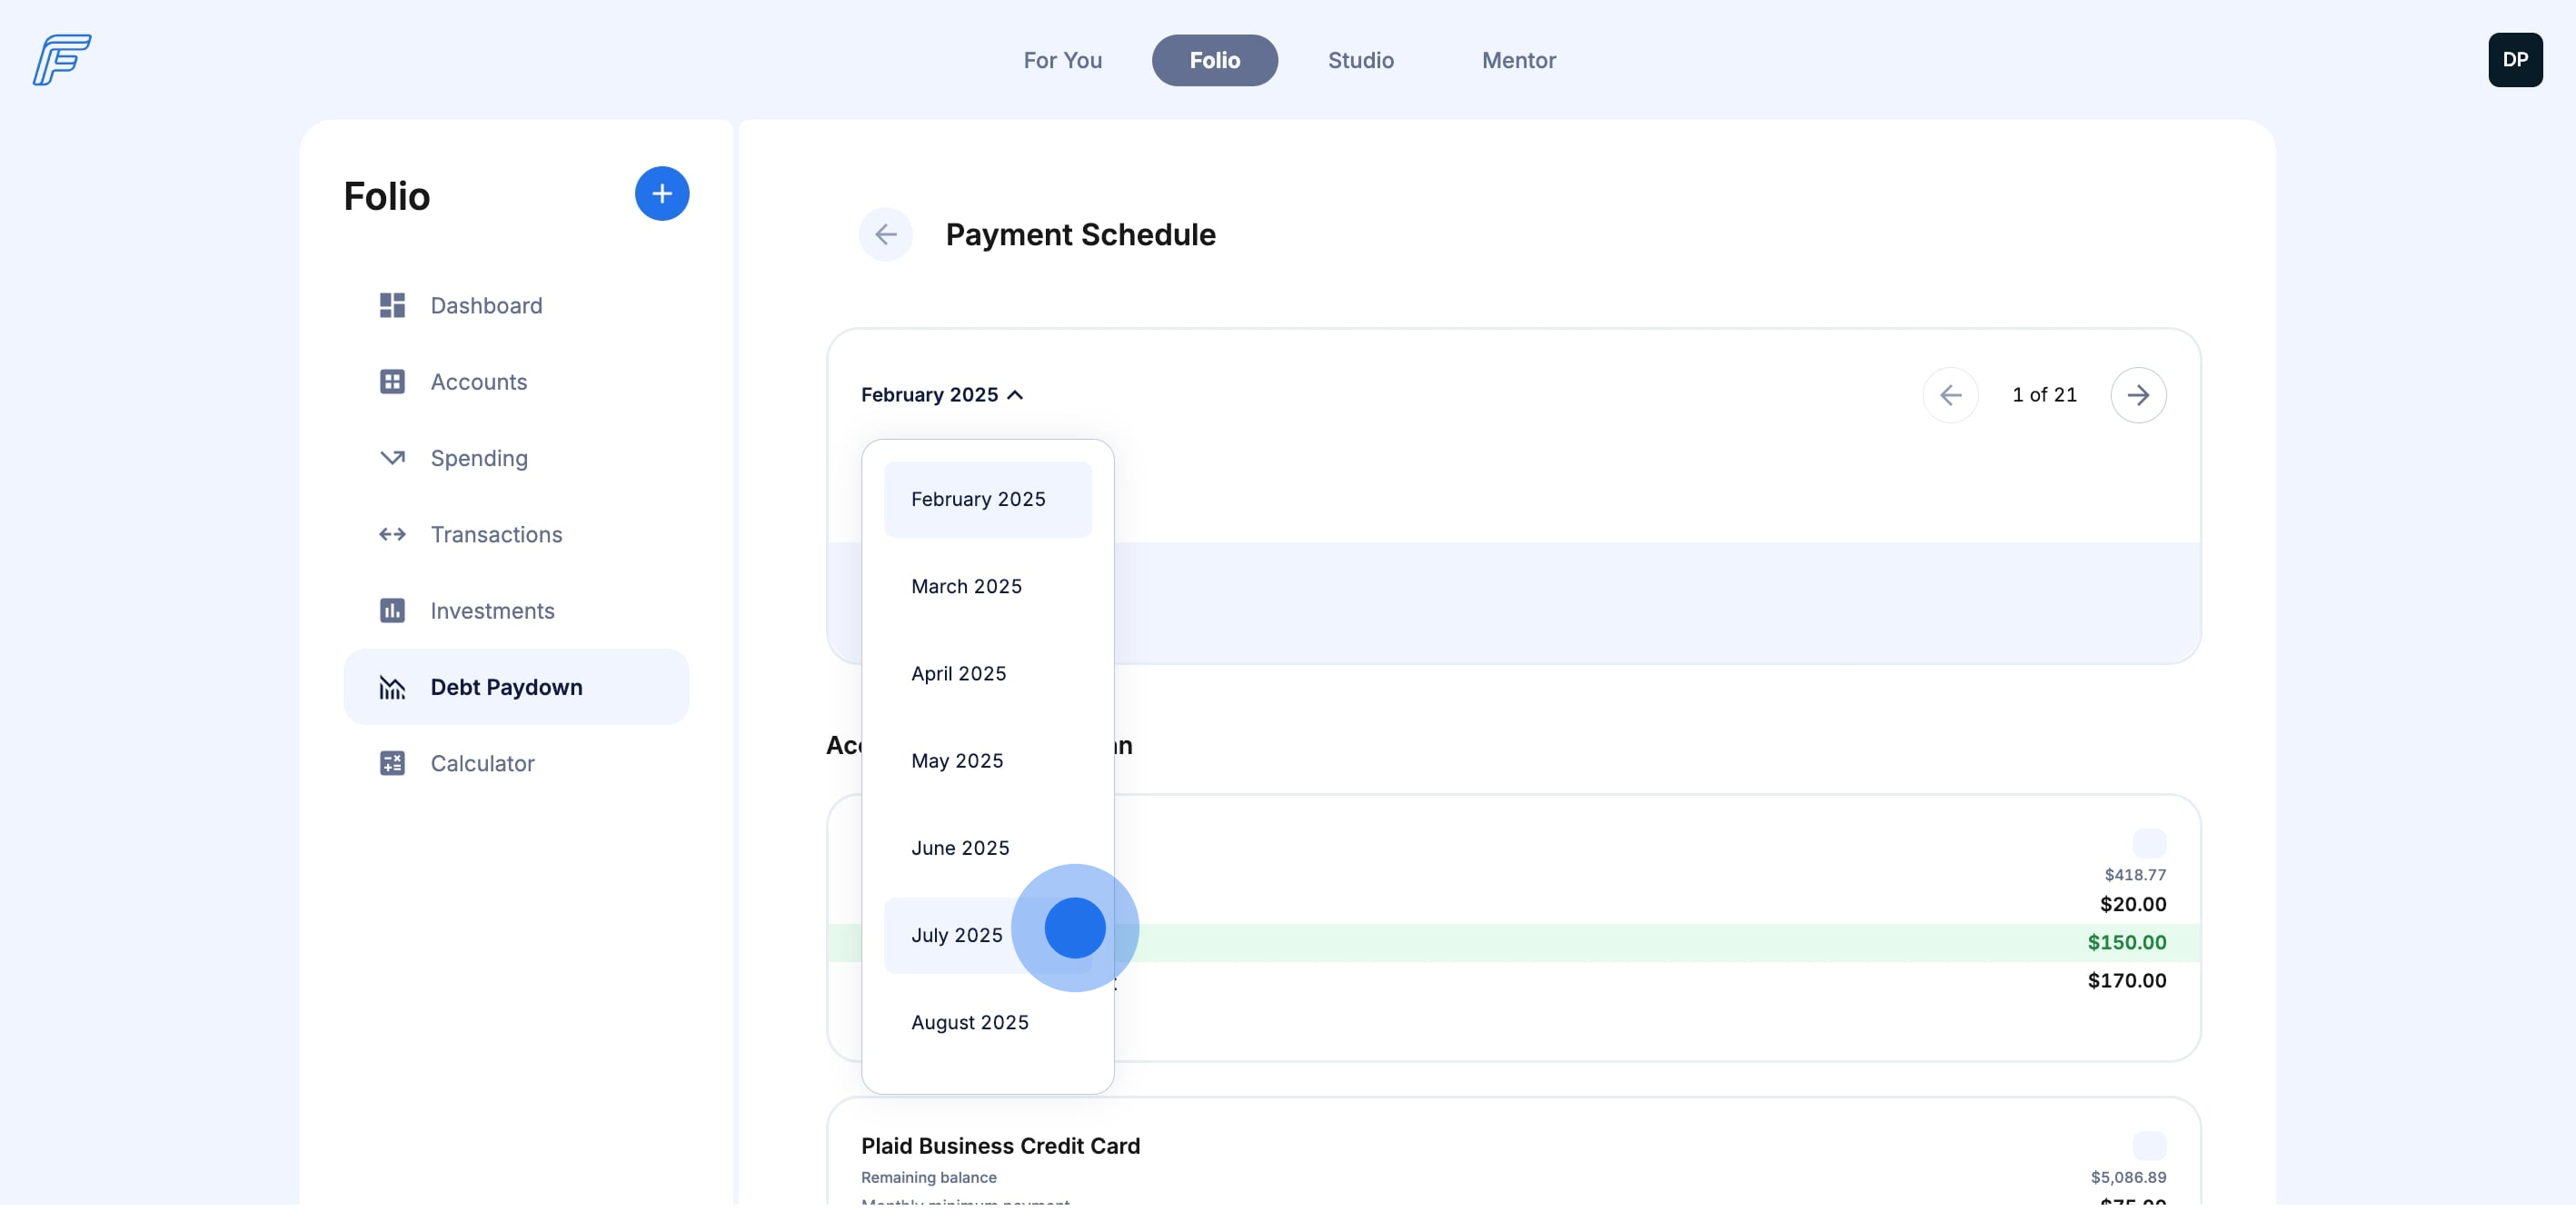Open the Investments section
This screenshot has height=1221, width=2576.
tap(492, 611)
